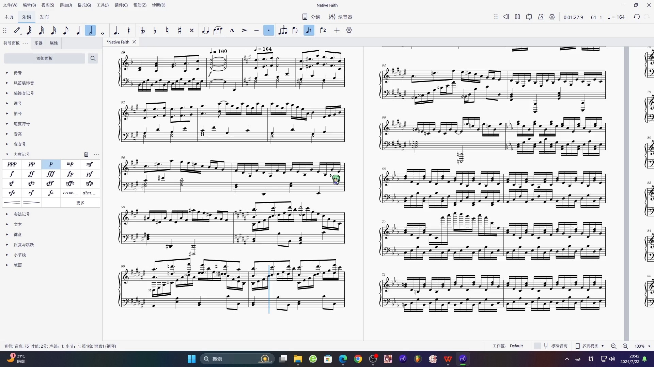This screenshot has height=367, width=654.
Task: Open playback settings gear
Action: click(552, 17)
